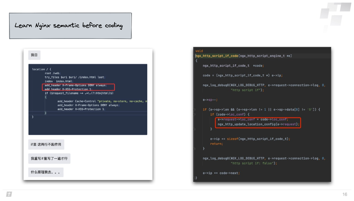
Task: Click the line "location / {"
Action: pyautogui.click(x=42, y=69)
